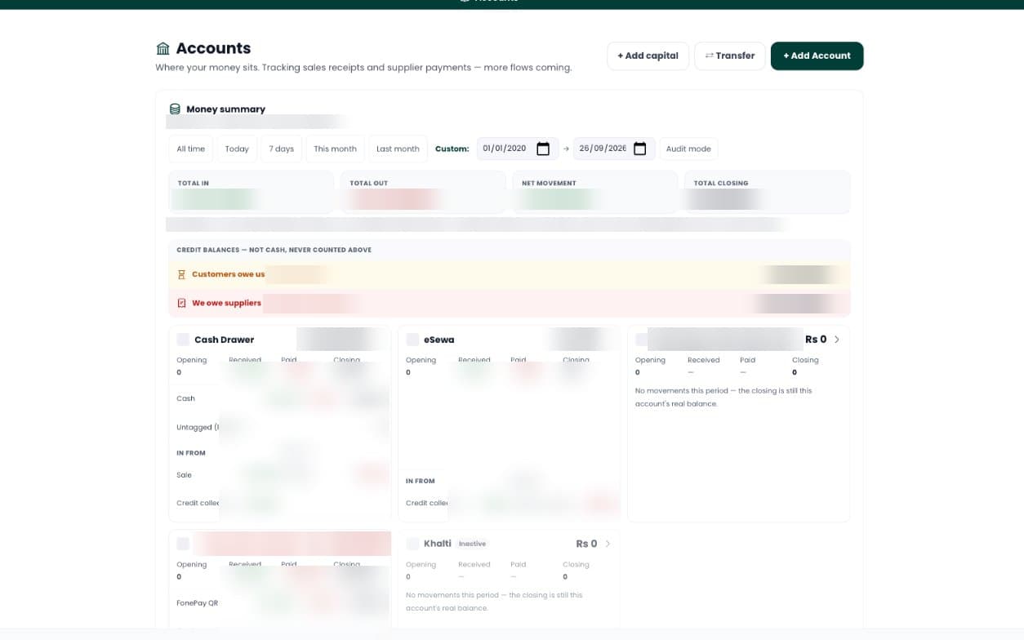
Task: Click the Money summary heading
Action: [x=225, y=109]
